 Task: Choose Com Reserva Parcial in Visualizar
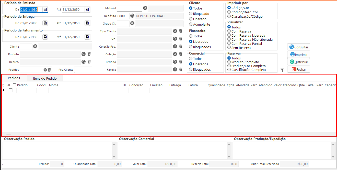tap(229, 44)
